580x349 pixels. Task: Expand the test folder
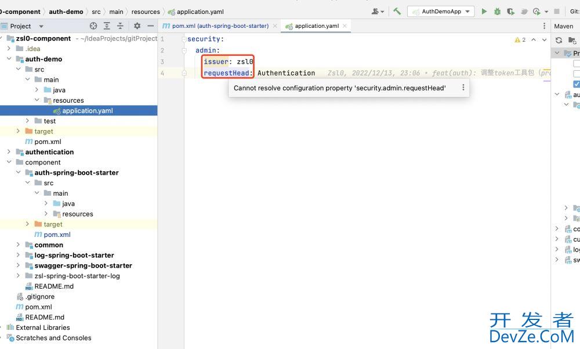[27, 121]
